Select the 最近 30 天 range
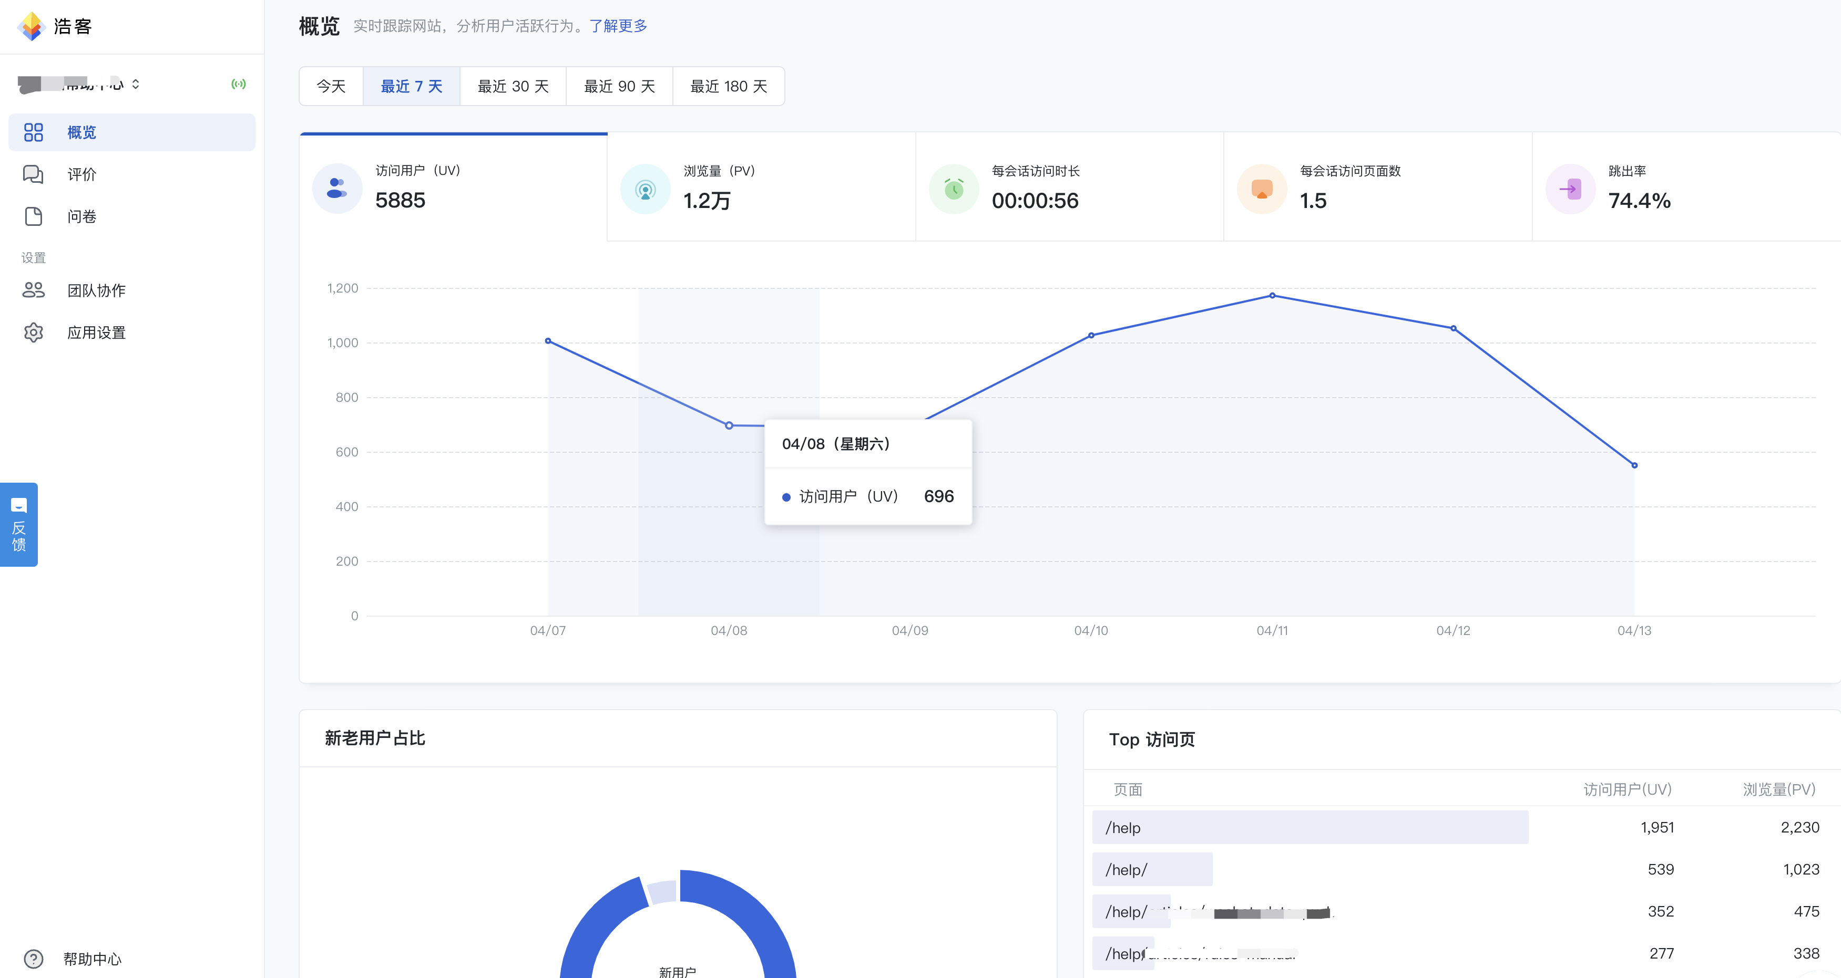This screenshot has width=1841, height=978. click(513, 86)
